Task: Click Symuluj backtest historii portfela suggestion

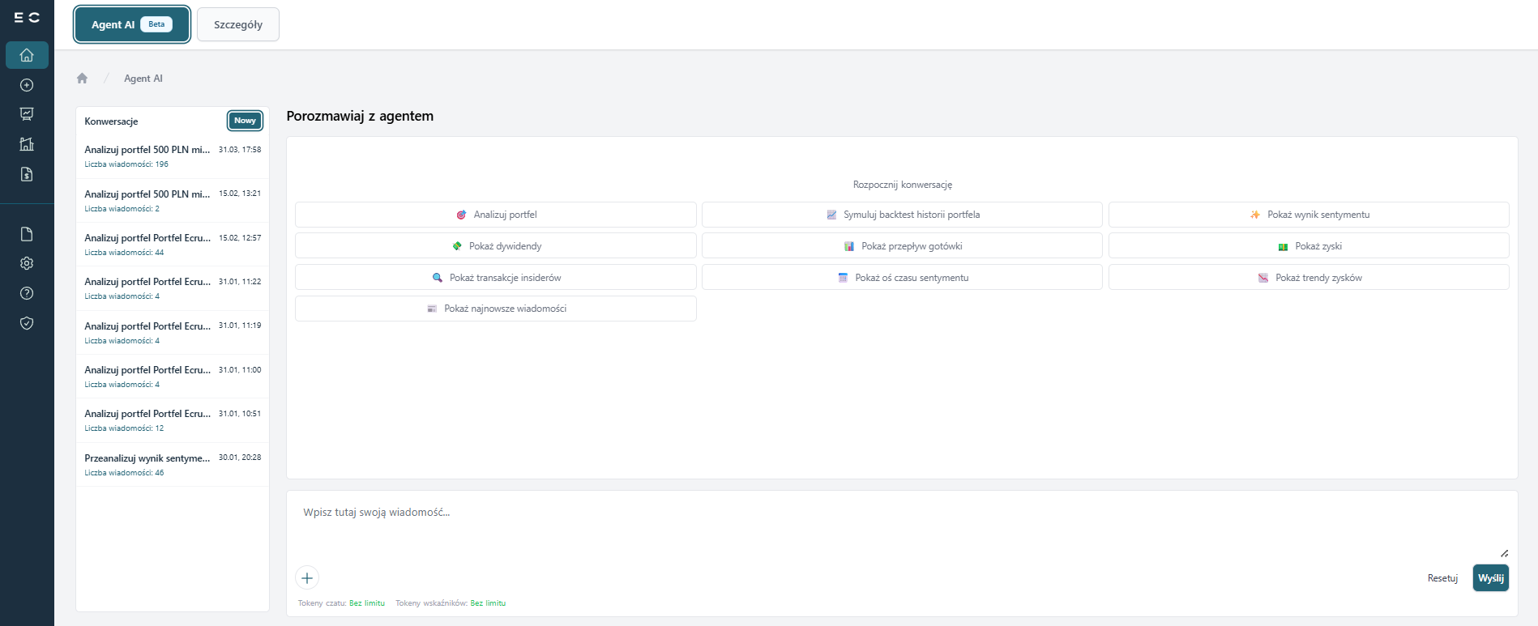Action: [x=902, y=215]
